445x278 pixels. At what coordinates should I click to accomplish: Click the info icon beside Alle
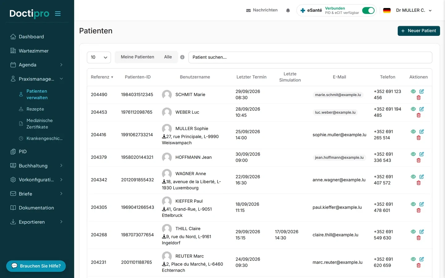(x=182, y=57)
